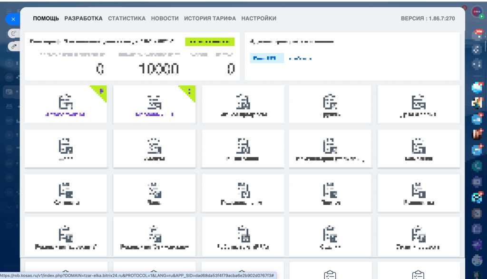Viewport: 487px width, 279px height.
Task: Click the 10000 counter value in the tariff card
Action: [159, 70]
